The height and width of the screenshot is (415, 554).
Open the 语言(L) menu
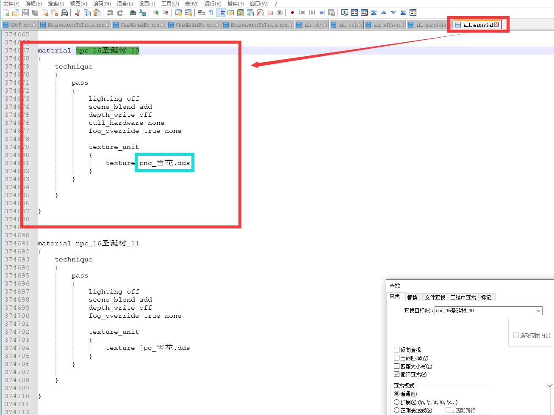(x=125, y=3)
